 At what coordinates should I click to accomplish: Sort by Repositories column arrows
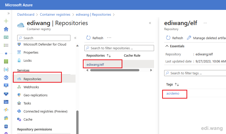point(109,56)
